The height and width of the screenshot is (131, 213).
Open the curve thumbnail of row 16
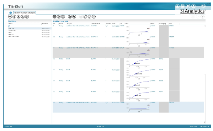pos(139,107)
